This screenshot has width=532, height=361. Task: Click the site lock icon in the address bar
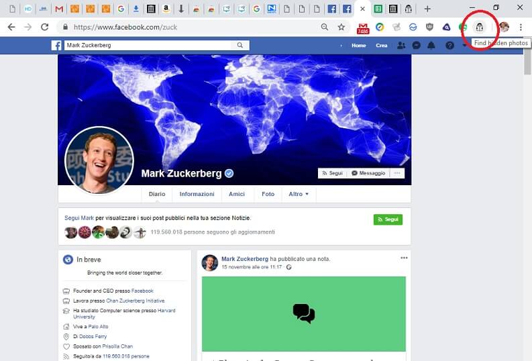tap(65, 27)
